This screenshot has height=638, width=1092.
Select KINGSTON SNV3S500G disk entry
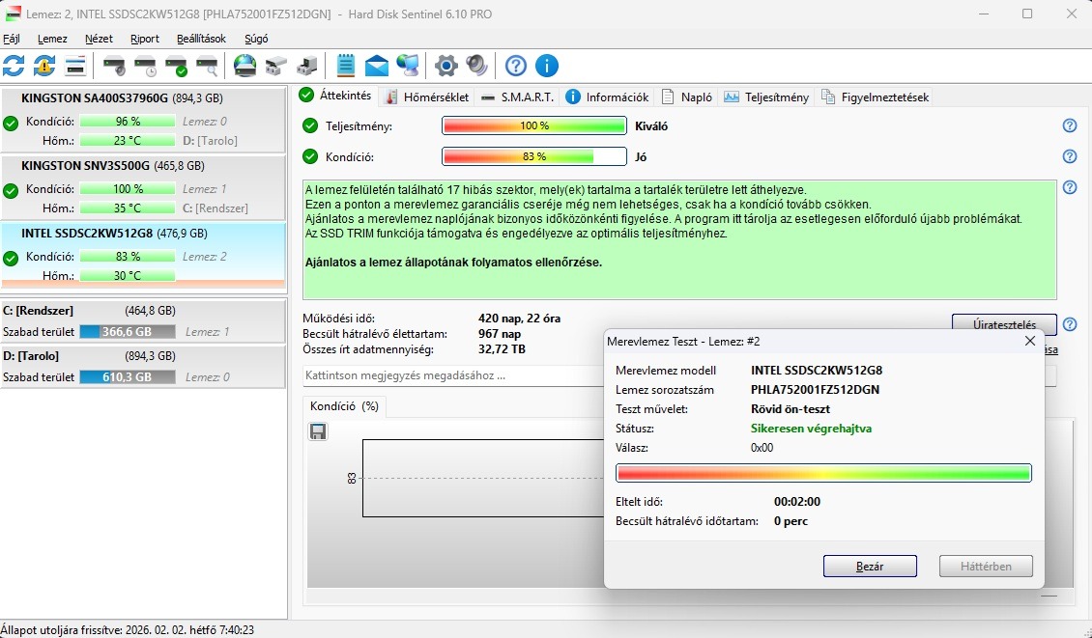click(143, 188)
